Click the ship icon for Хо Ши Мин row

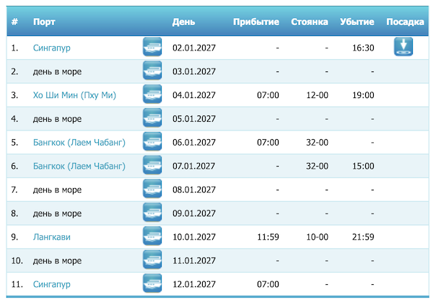[x=152, y=94]
